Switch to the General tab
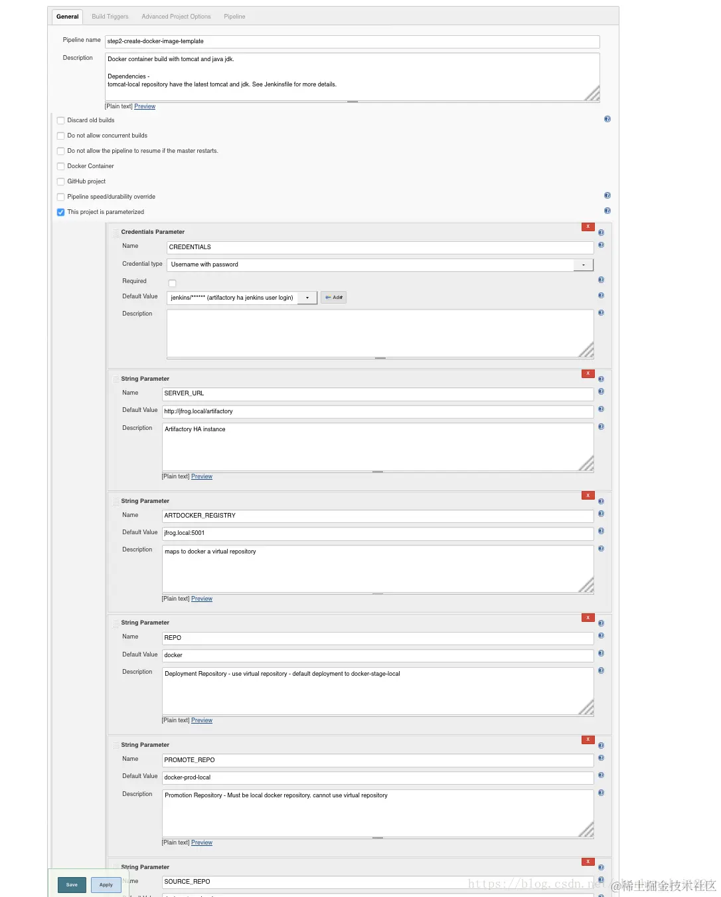Viewport: 721px width, 897px height. pos(68,17)
